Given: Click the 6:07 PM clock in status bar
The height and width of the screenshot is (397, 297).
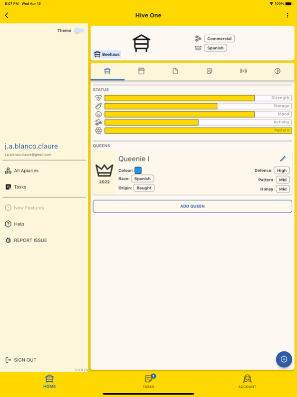Looking at the screenshot, I should coord(11,3).
